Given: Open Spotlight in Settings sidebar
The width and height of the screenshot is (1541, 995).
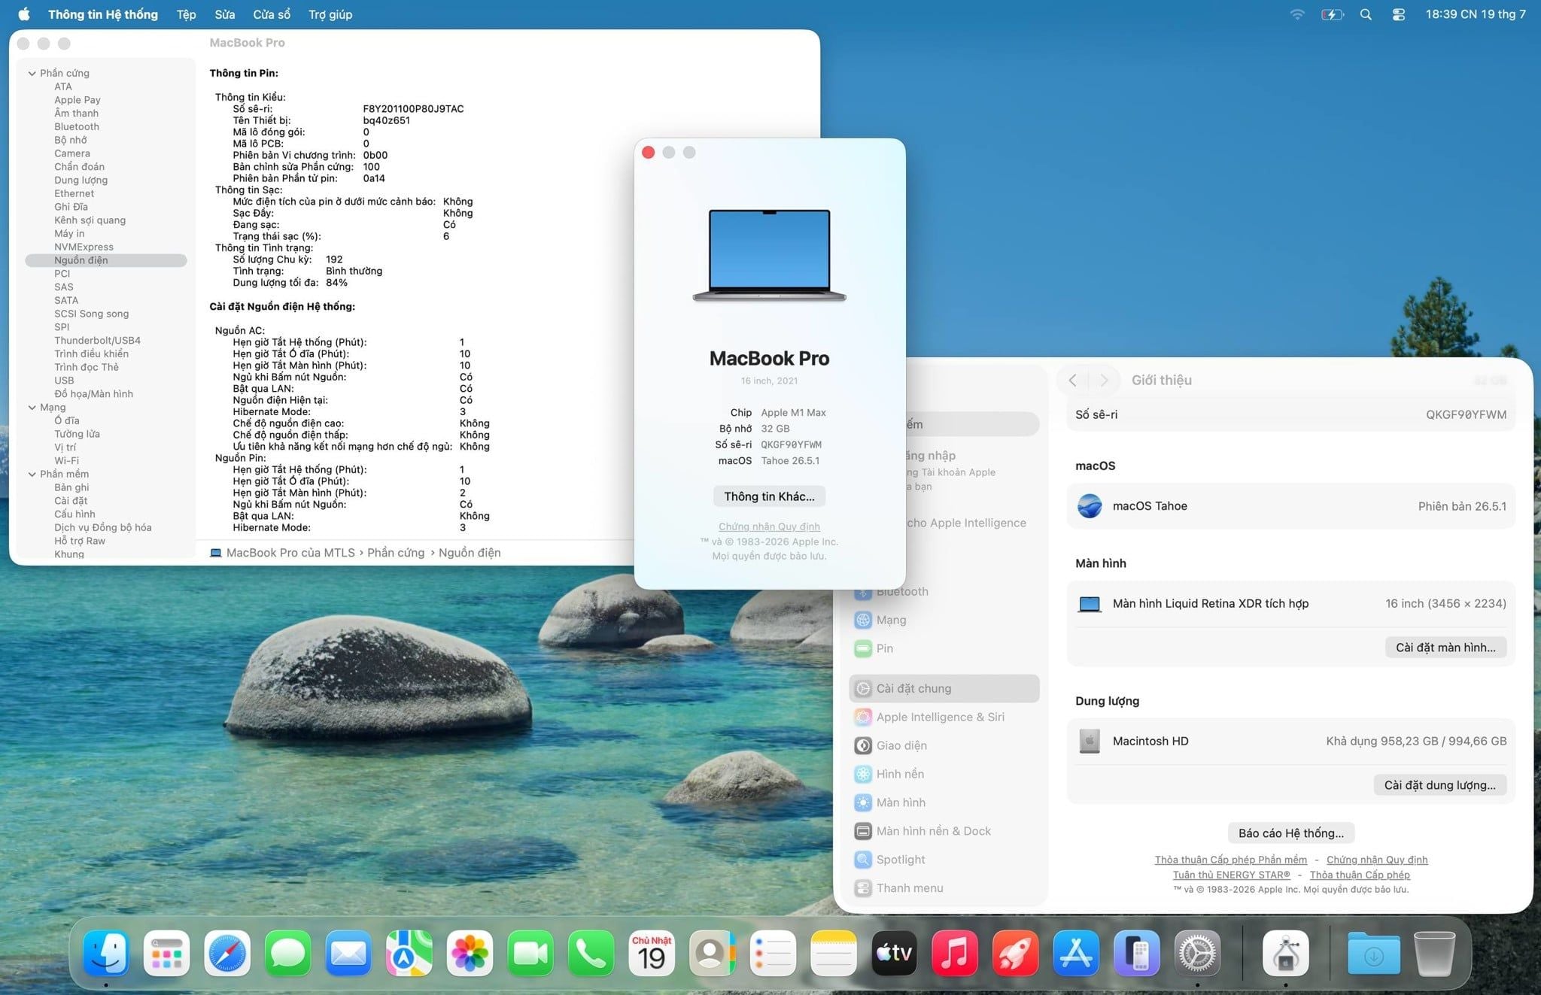Looking at the screenshot, I should pyautogui.click(x=944, y=860).
